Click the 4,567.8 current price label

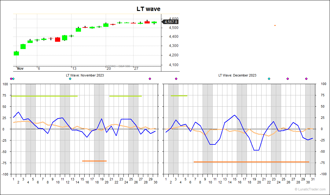(x=170, y=22)
